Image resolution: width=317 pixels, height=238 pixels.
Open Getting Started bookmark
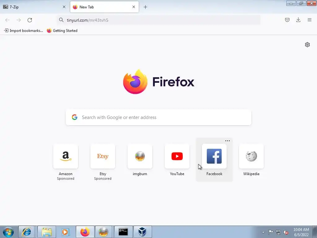click(62, 31)
